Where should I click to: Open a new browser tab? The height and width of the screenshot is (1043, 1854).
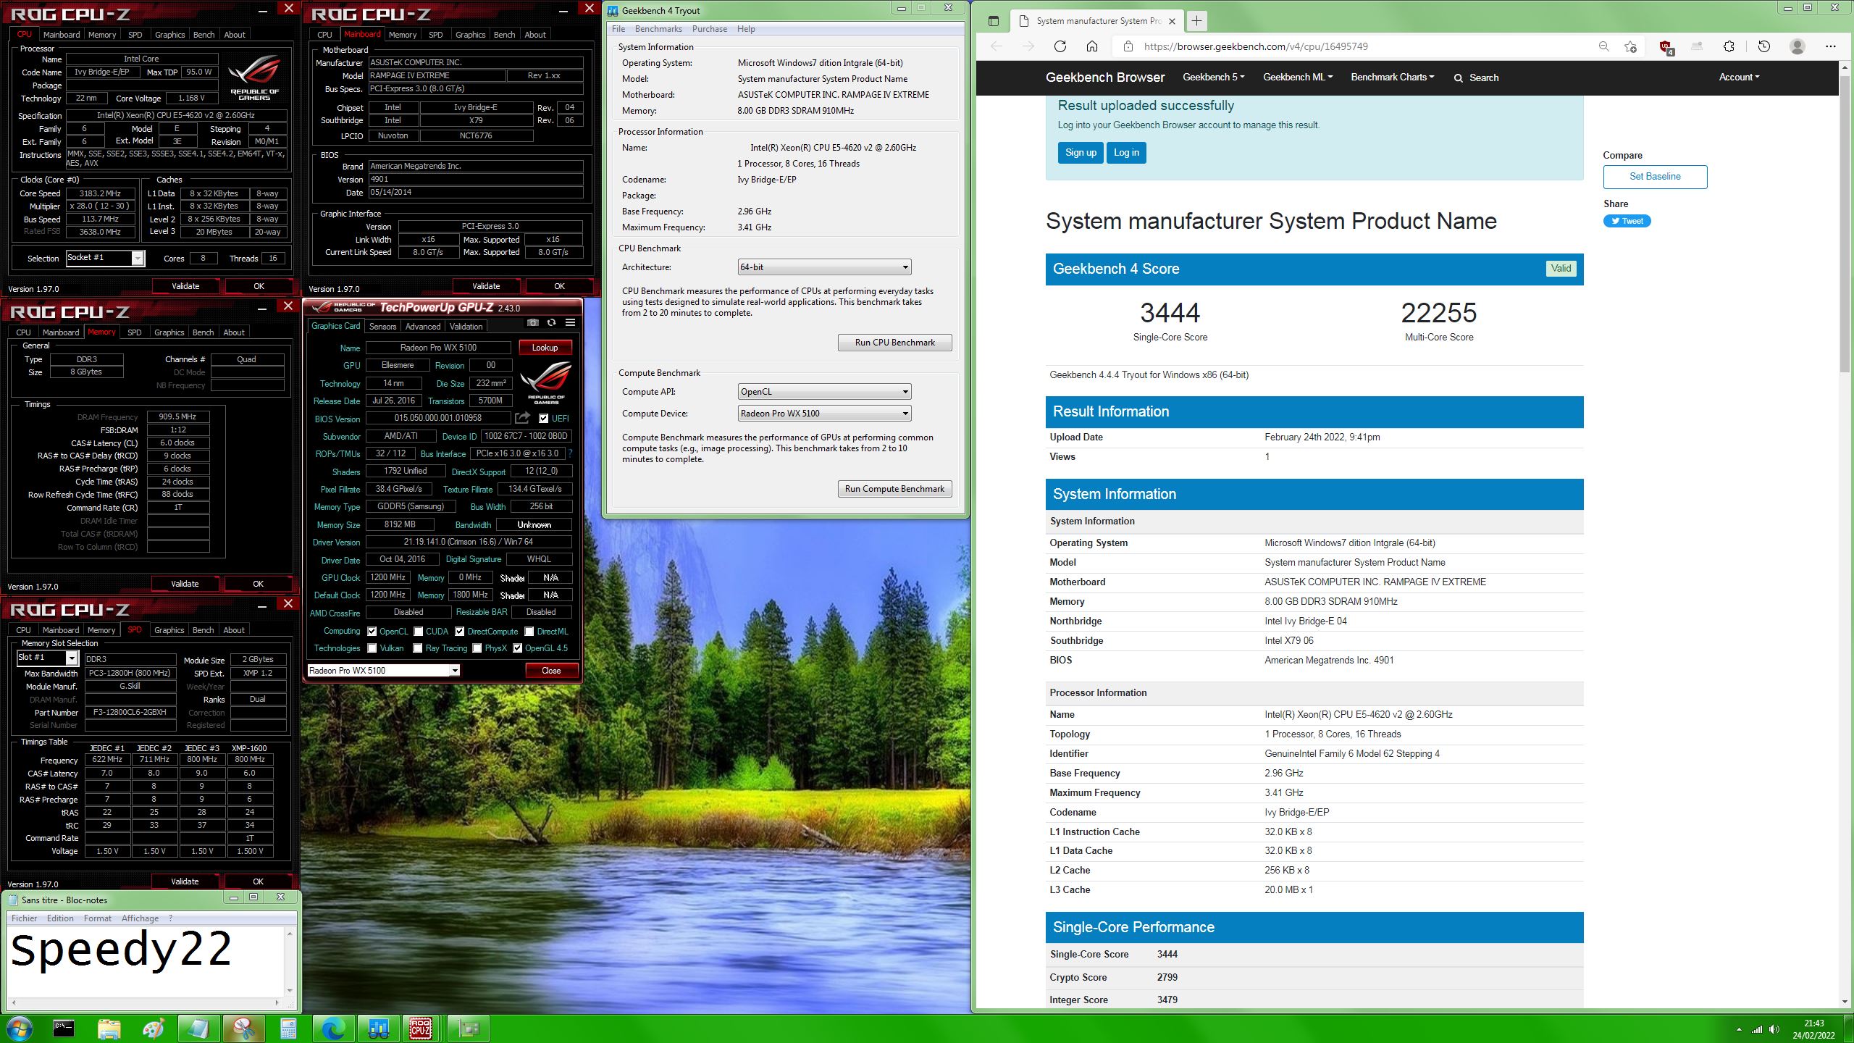[1196, 21]
